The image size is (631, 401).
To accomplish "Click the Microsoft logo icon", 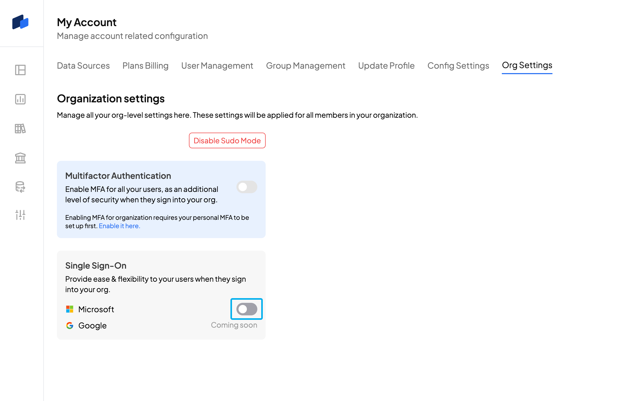I will tap(70, 309).
